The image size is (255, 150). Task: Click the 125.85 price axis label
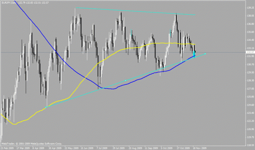pos(251,97)
